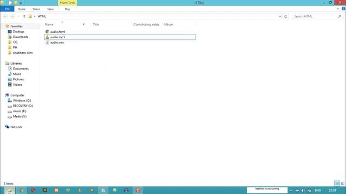Click the ENG language indicator
The height and width of the screenshot is (194, 346).
pyautogui.click(x=318, y=190)
